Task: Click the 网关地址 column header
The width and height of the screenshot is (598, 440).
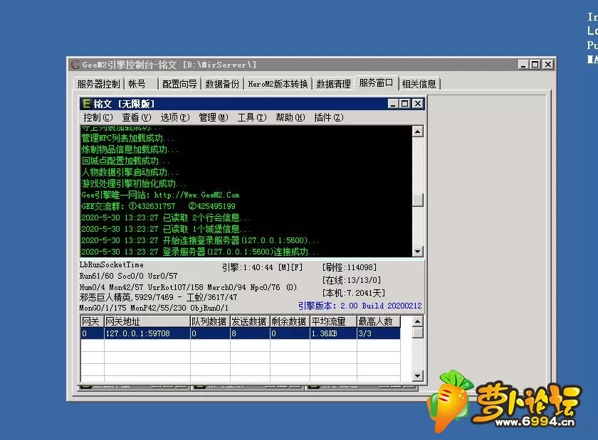Action: point(147,321)
